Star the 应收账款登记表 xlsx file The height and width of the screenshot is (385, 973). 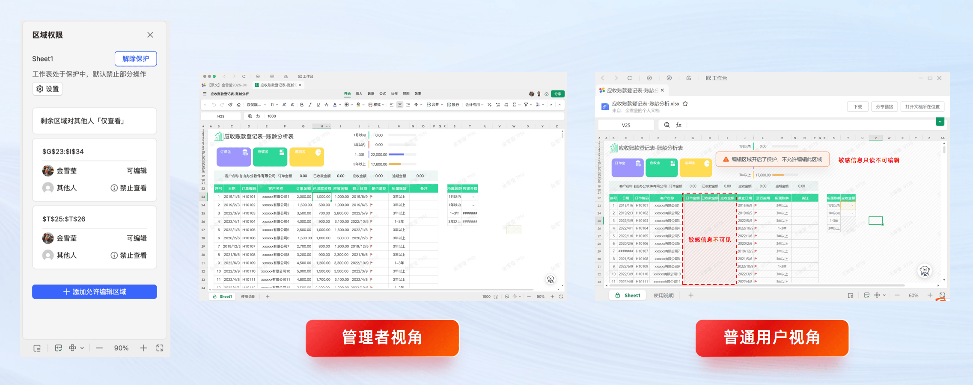tap(685, 103)
